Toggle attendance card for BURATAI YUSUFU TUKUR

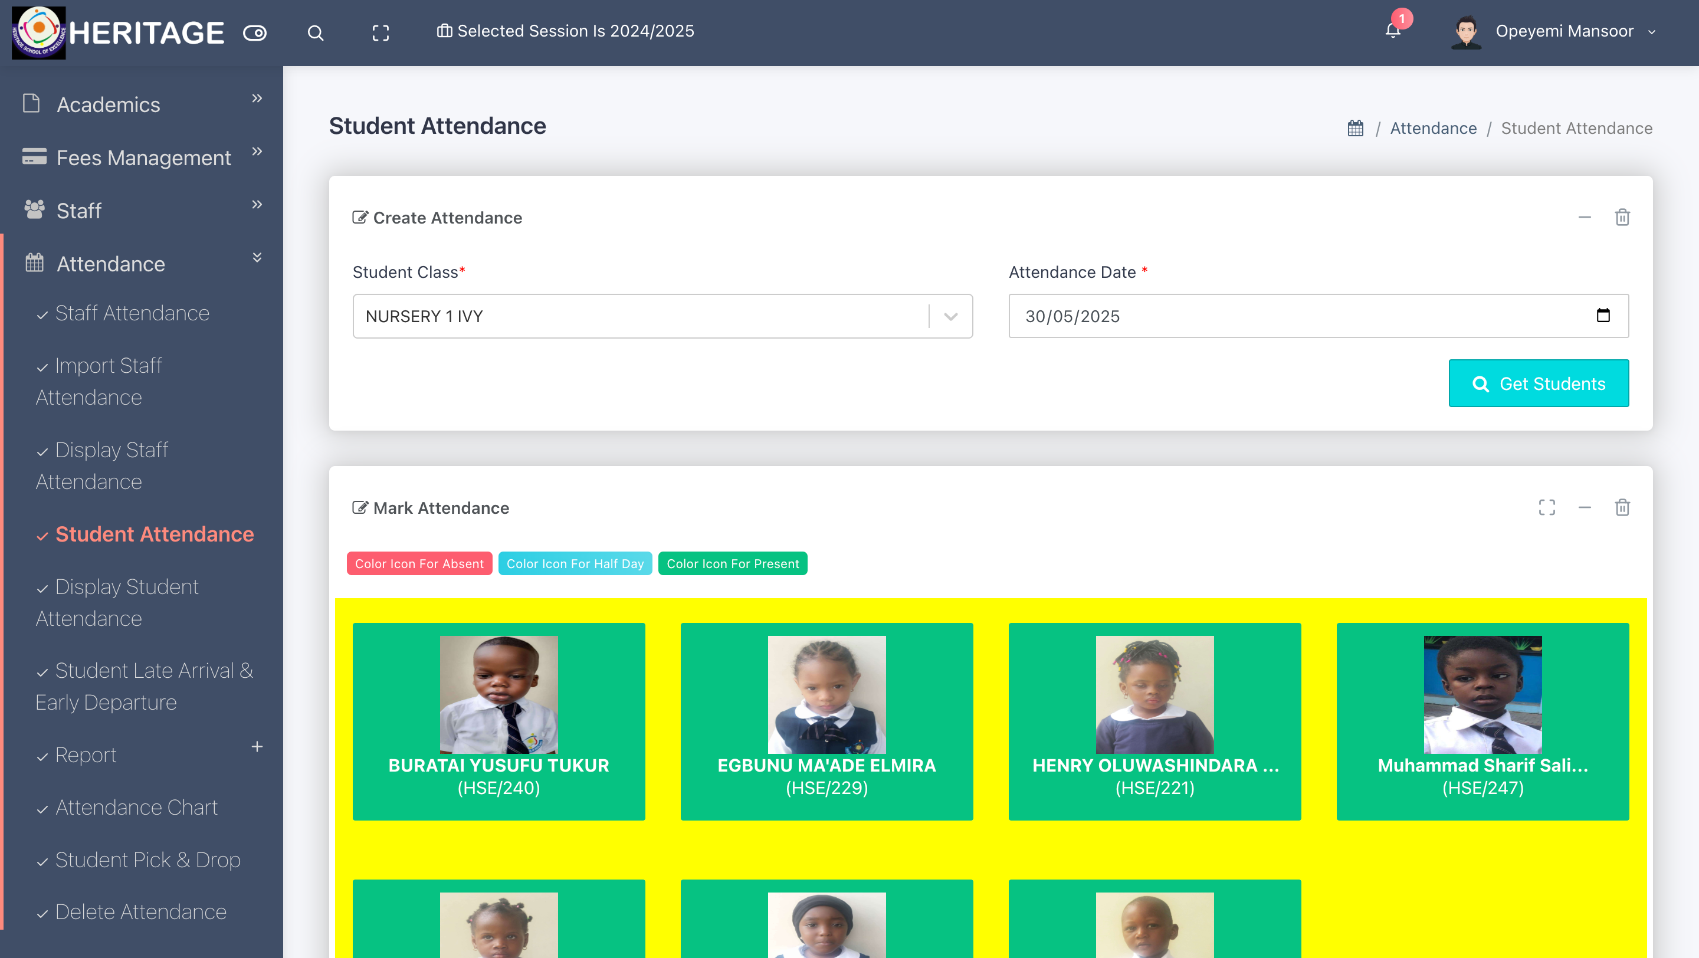498,722
